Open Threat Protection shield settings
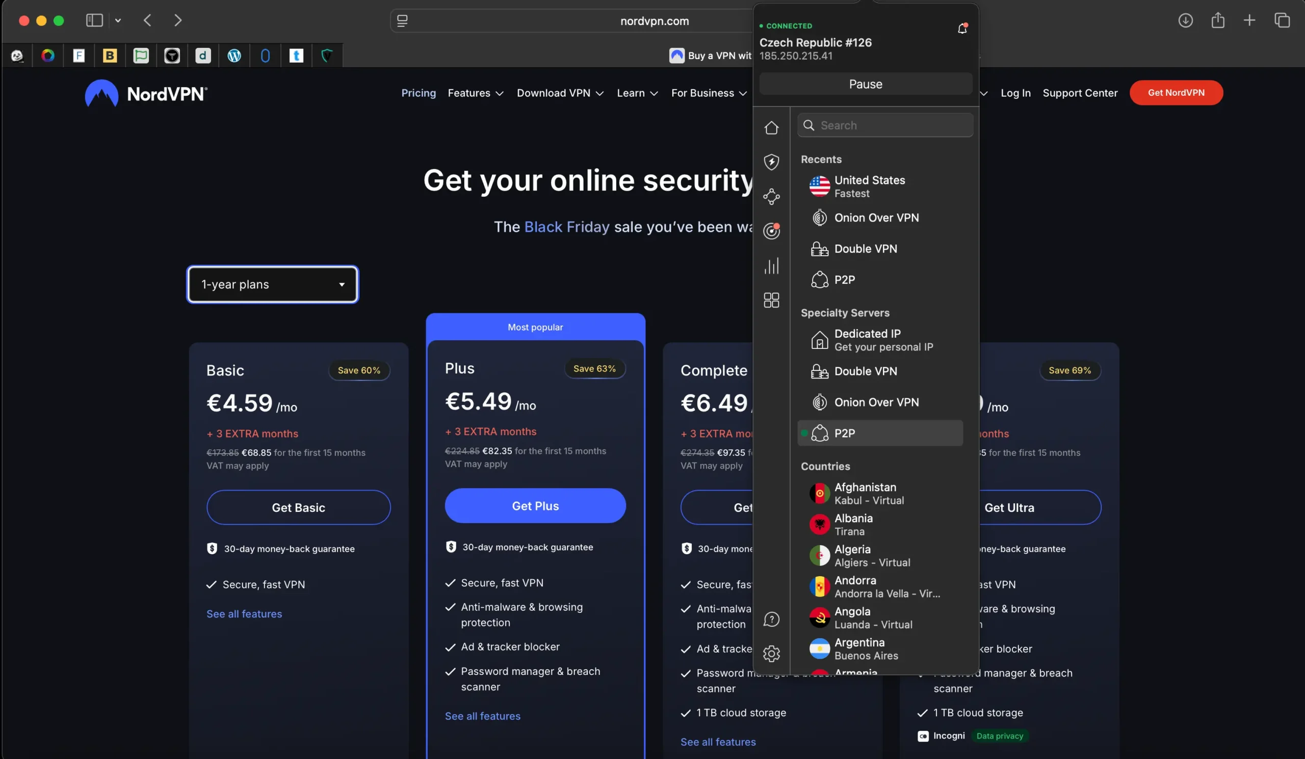1305x759 pixels. (x=772, y=161)
